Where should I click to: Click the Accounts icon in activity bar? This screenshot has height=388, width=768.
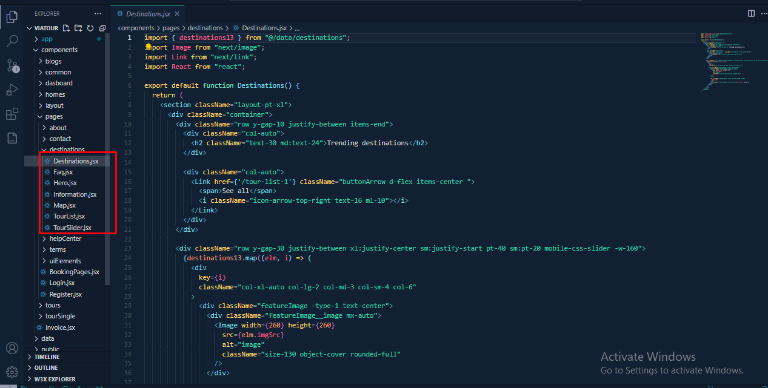click(12, 348)
